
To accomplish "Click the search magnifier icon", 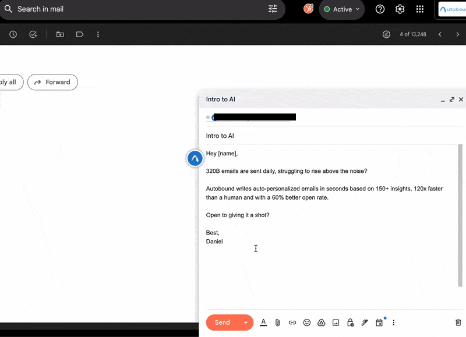I will click(8, 9).
